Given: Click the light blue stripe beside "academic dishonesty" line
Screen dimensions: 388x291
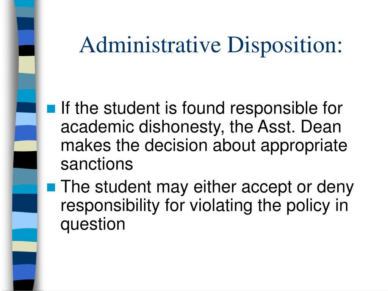Looking at the screenshot, I should [26, 119].
